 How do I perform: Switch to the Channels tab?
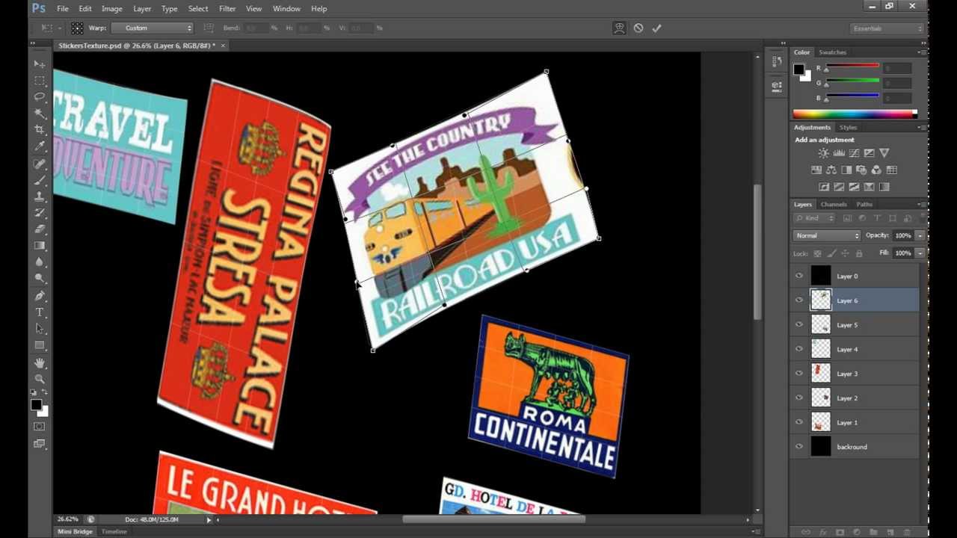[x=834, y=204]
